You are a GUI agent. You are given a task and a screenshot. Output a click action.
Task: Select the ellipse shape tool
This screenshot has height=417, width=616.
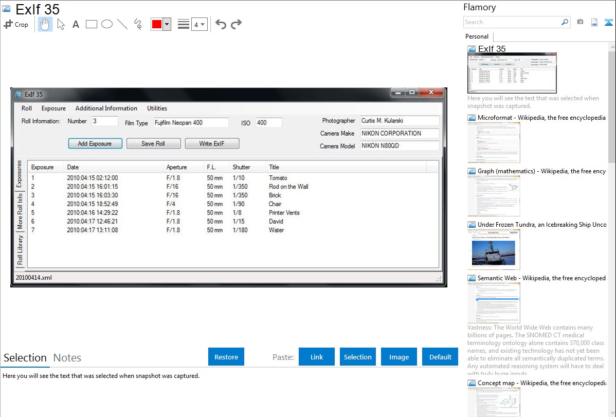pos(107,24)
